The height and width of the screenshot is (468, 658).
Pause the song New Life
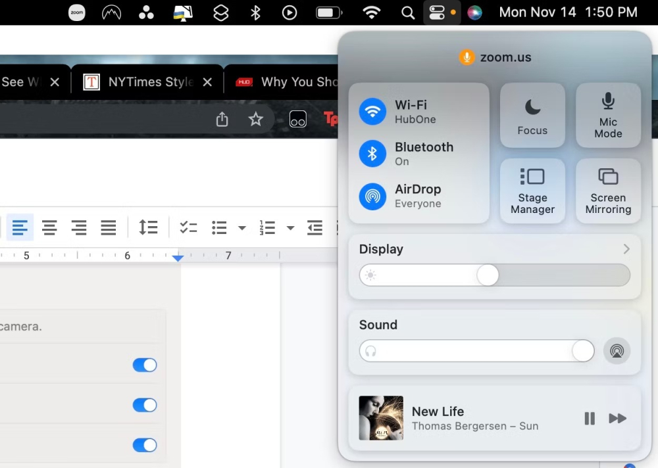coord(589,418)
